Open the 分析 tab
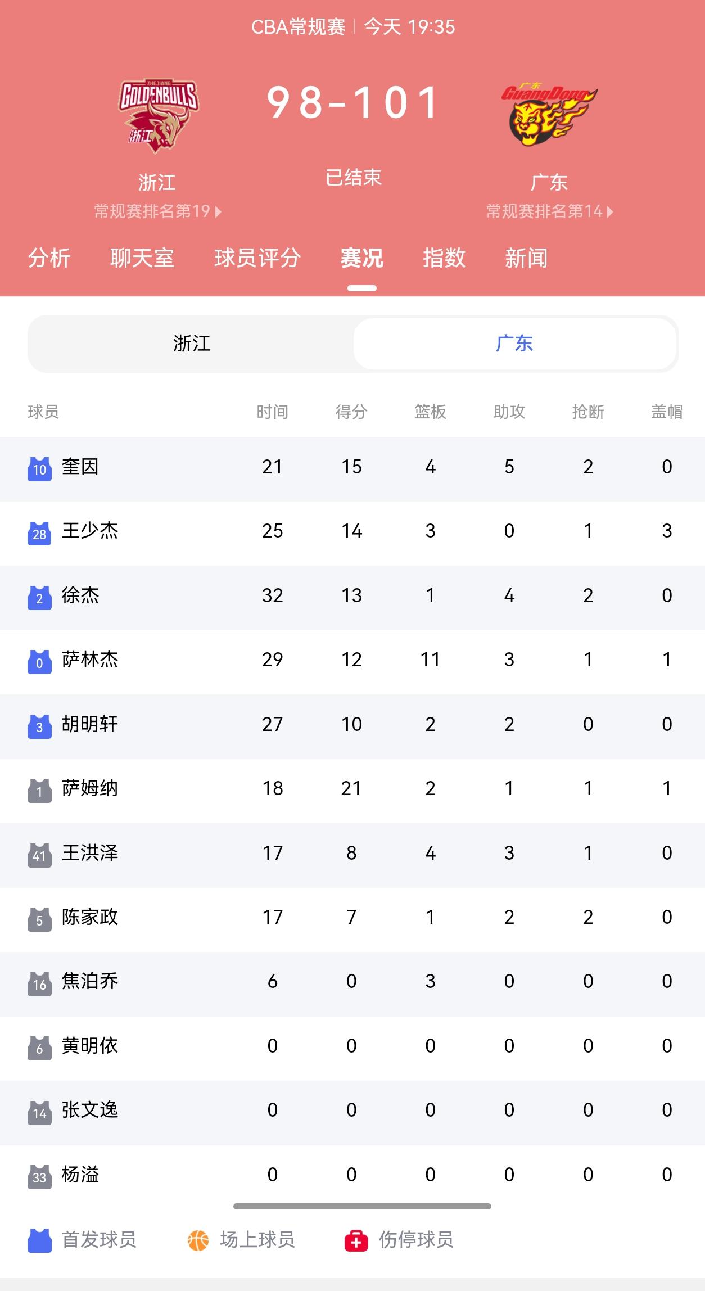 pos(49,258)
